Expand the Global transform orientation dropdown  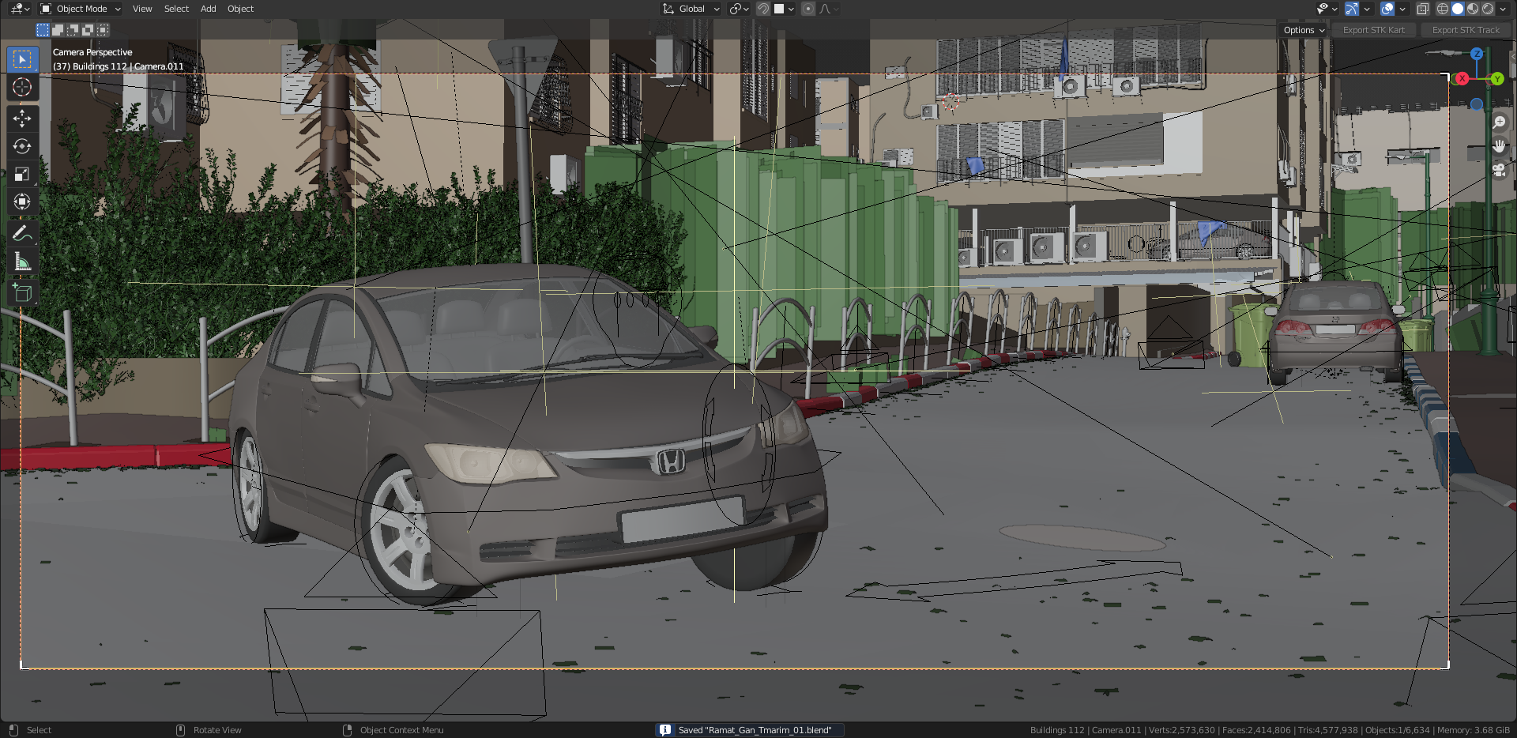(x=691, y=9)
